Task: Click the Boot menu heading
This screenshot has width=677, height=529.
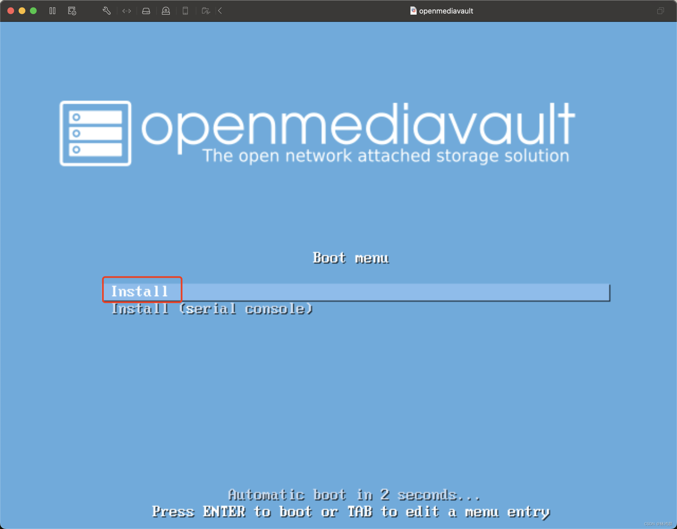Action: point(351,258)
